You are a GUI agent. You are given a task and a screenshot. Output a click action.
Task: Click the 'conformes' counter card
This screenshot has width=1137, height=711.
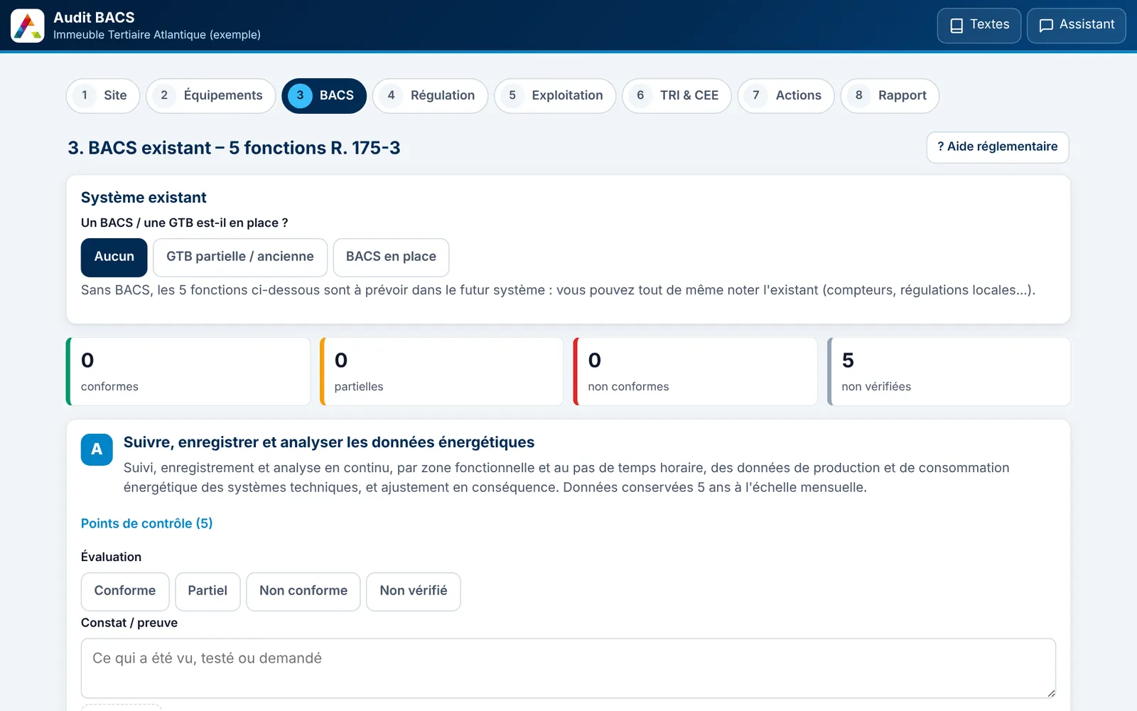click(x=188, y=372)
